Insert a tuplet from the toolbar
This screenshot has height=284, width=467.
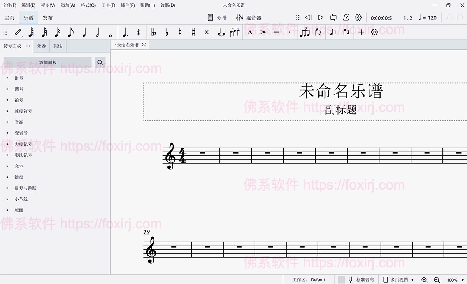[305, 32]
